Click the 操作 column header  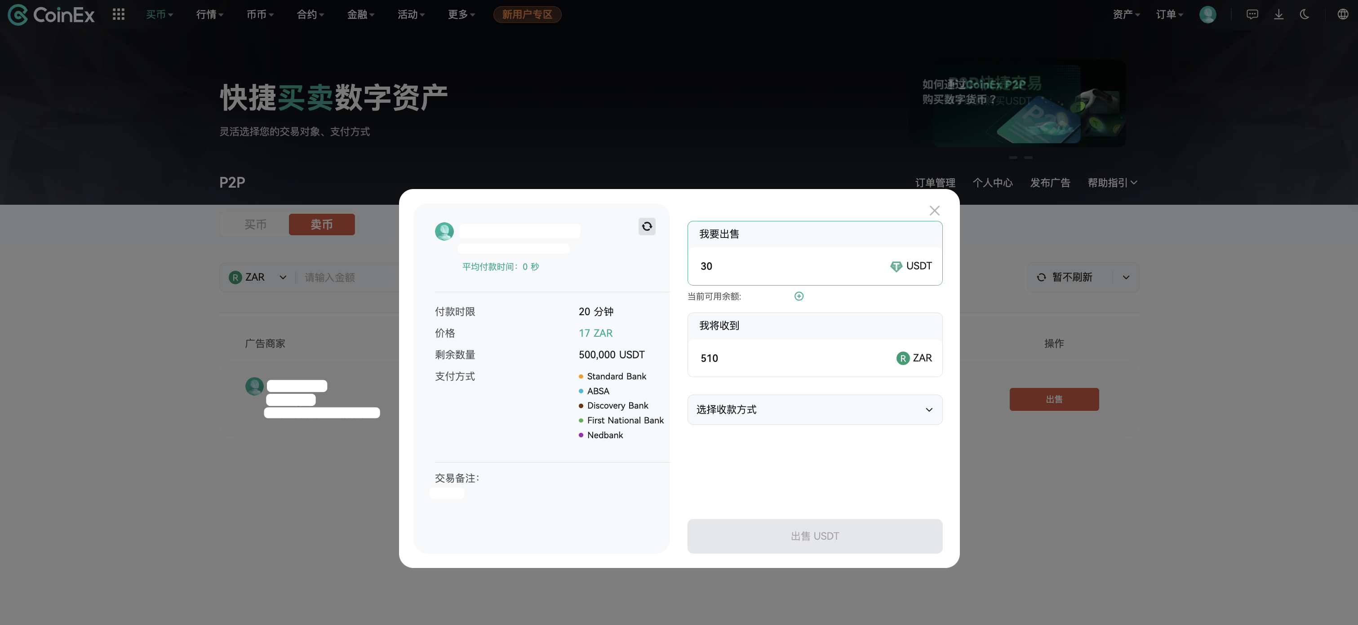pyautogui.click(x=1054, y=343)
